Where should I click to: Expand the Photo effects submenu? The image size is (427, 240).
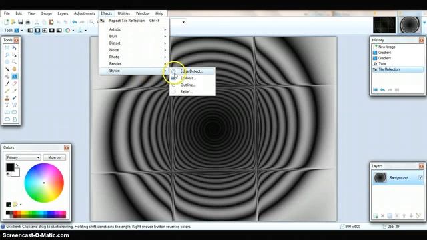(x=134, y=57)
